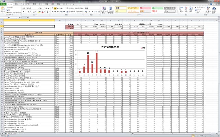Increase font size with large A
The height and width of the screenshot is (137, 220).
click(x=46, y=8)
